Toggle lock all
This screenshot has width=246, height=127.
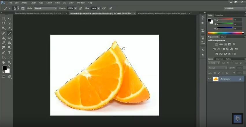click(x=227, y=73)
